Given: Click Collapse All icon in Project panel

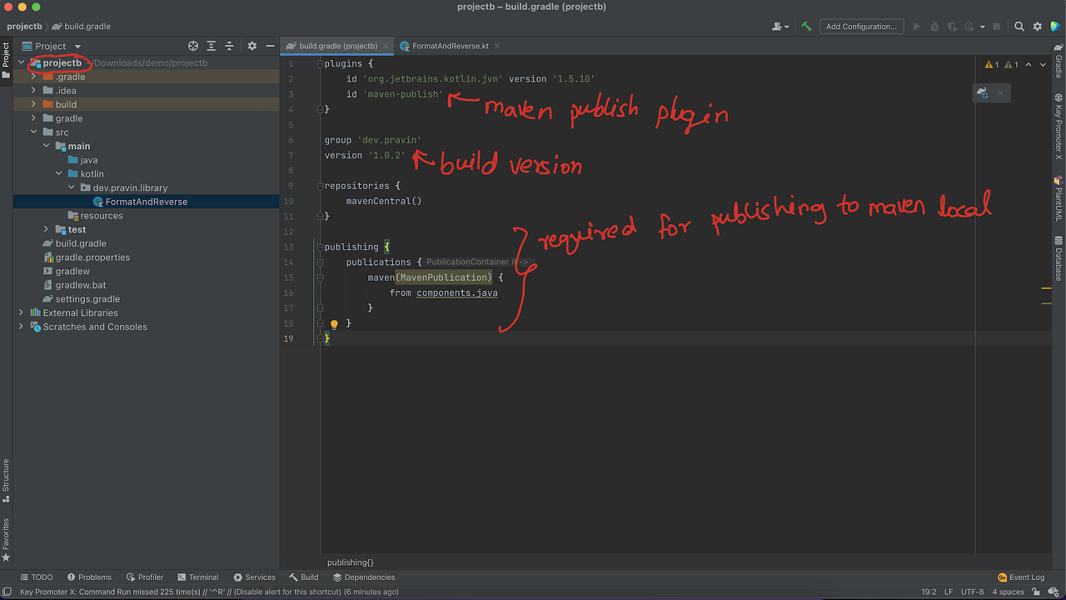Looking at the screenshot, I should click(229, 47).
